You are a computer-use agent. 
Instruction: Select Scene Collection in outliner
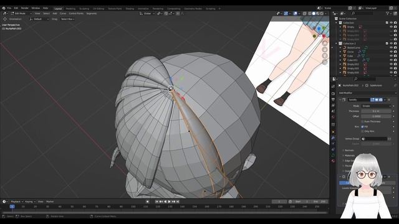[348, 19]
